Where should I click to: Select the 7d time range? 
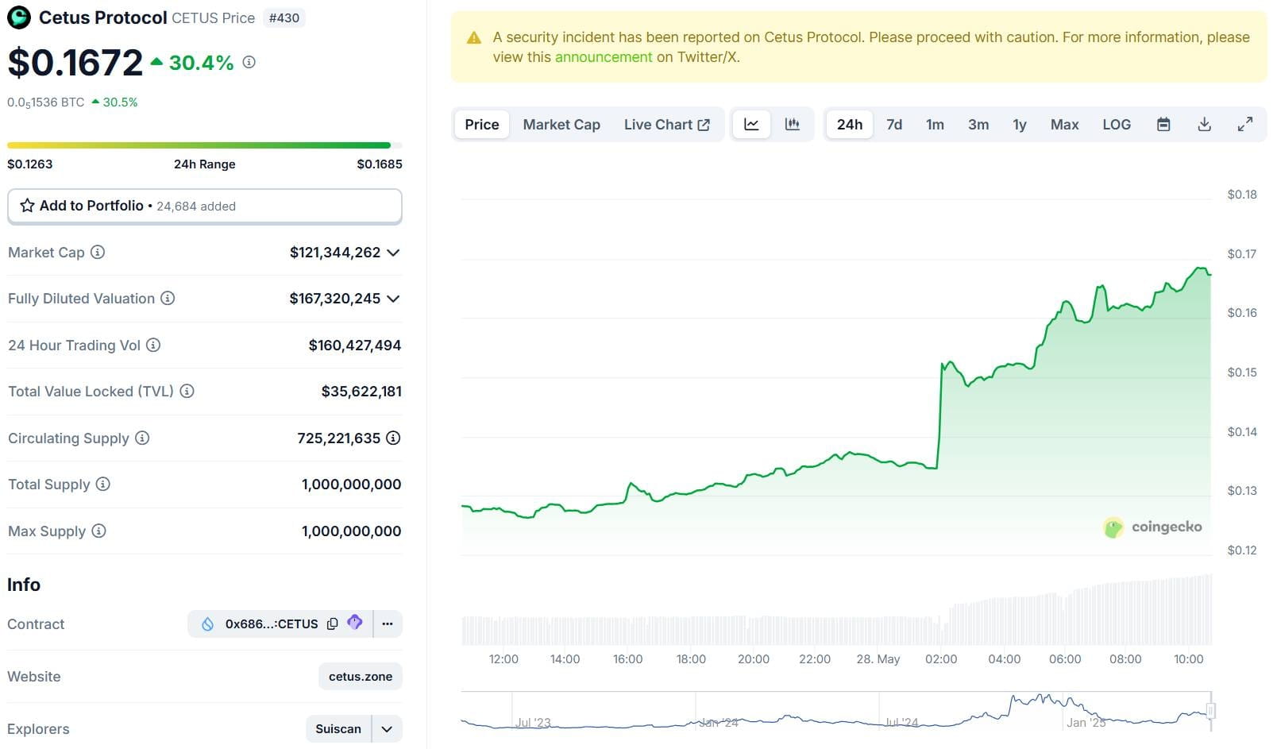(x=894, y=125)
